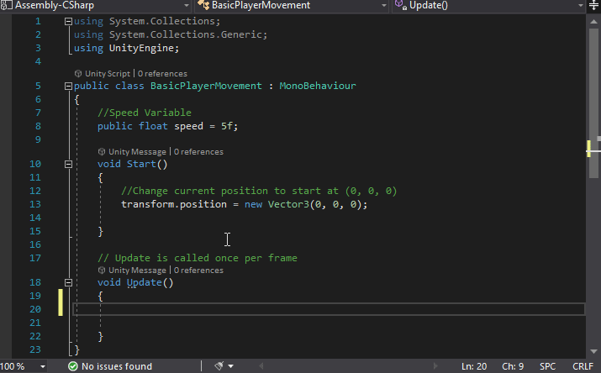
Task: Open the Assembly-CSharp project dropdown
Action: 187,5
